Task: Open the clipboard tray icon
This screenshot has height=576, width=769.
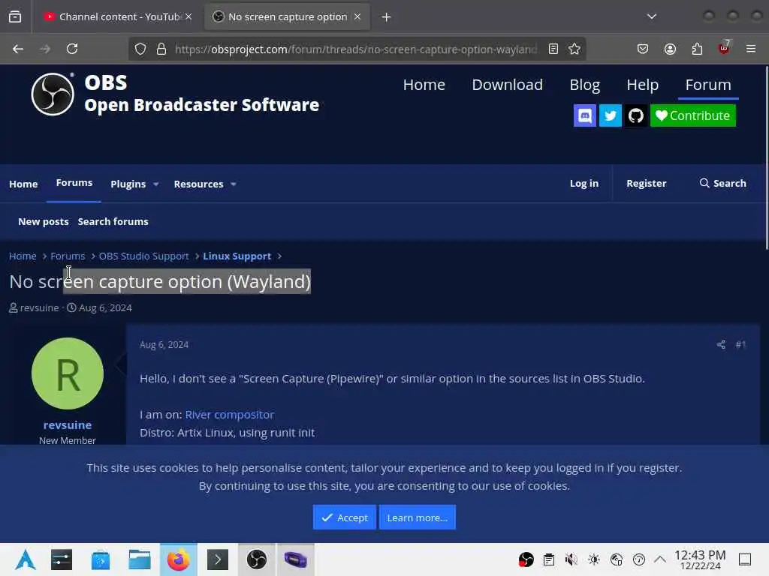Action: pyautogui.click(x=549, y=559)
